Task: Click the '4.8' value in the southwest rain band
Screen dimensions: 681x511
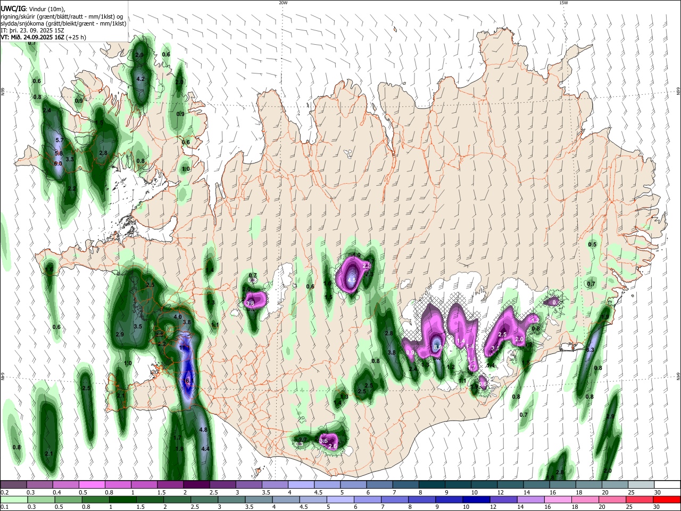Action: (x=203, y=430)
